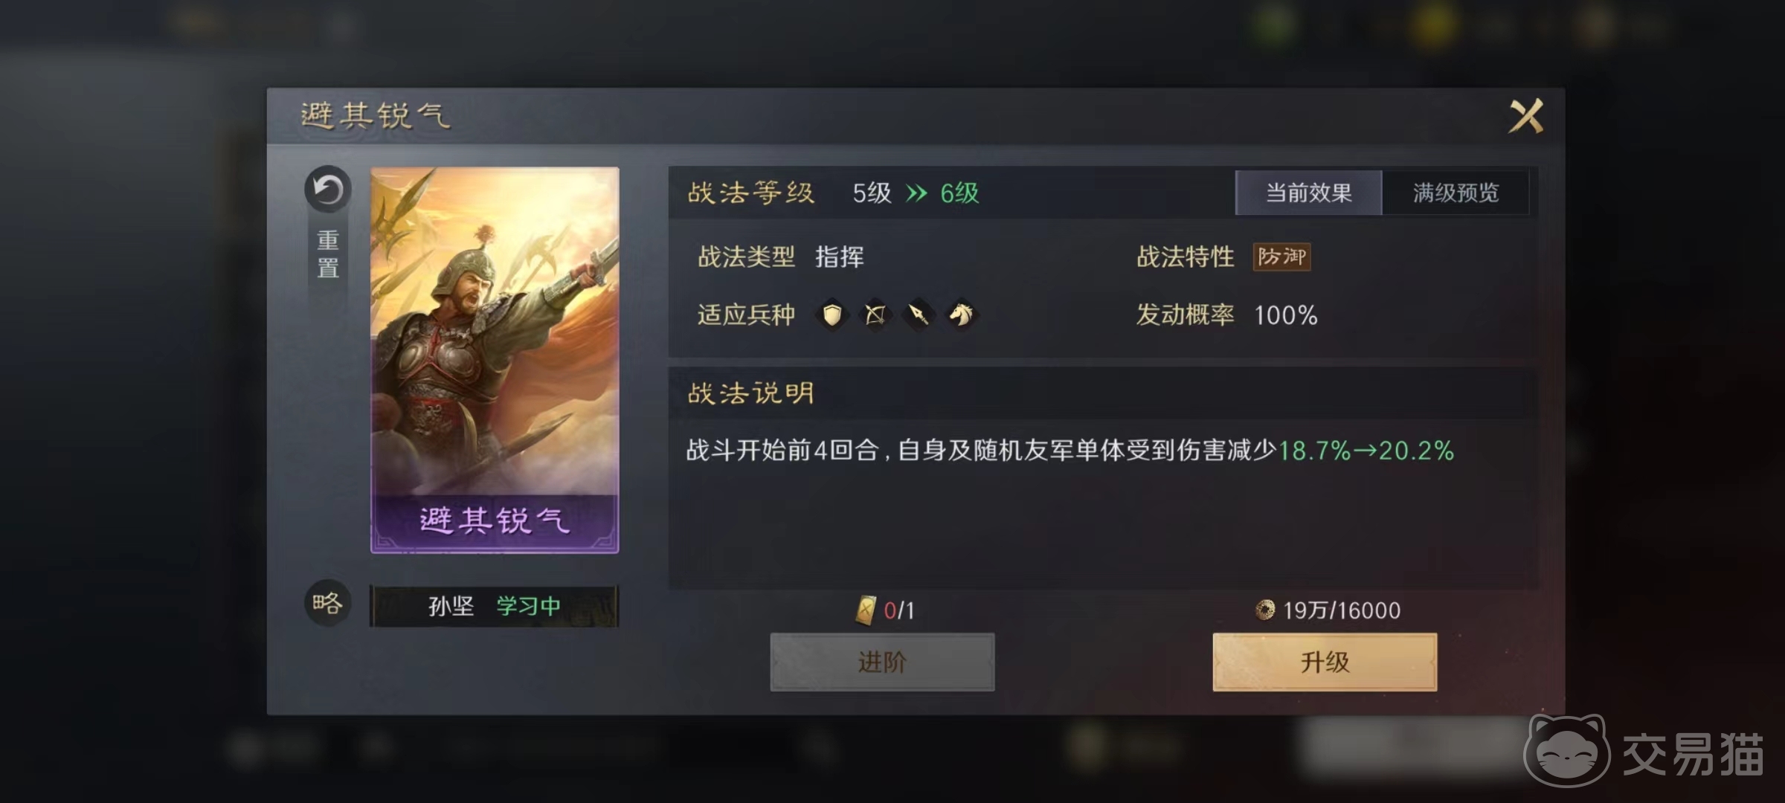Screen dimensions: 1785x803
Task: Click the 升级 upgrade button
Action: (x=1325, y=662)
